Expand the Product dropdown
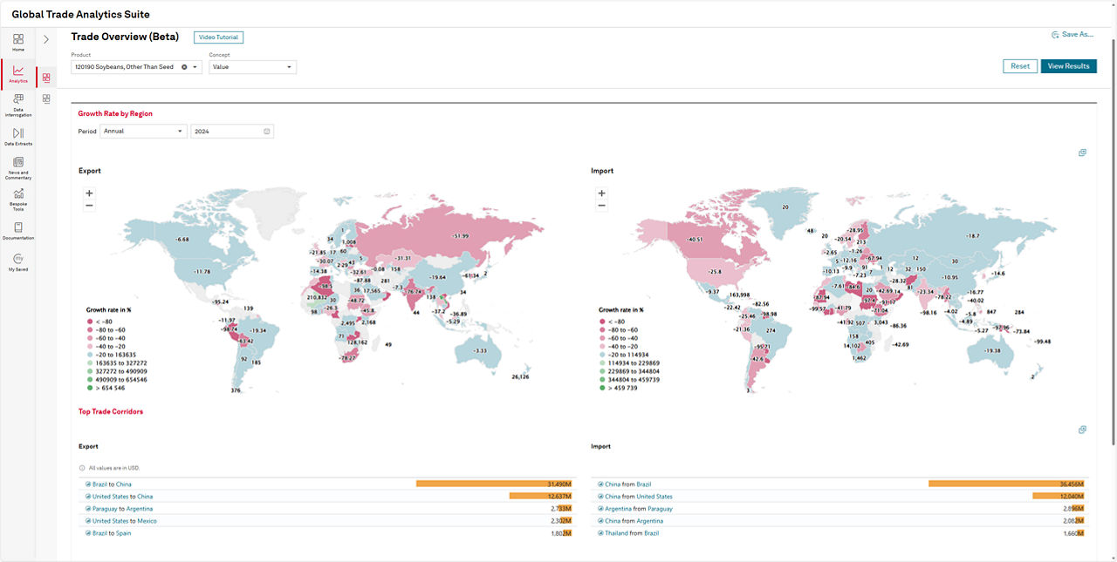This screenshot has width=1117, height=562. (195, 67)
